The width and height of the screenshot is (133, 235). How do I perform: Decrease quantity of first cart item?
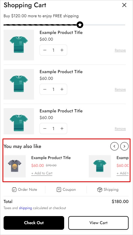45,50
